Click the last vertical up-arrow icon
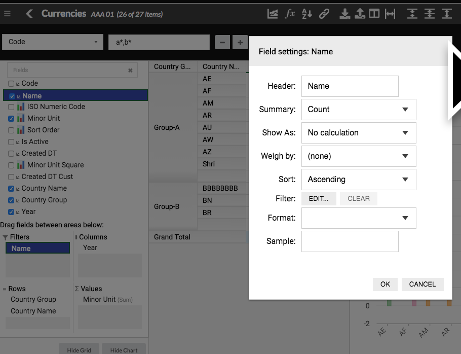The width and height of the screenshot is (461, 354). (x=447, y=14)
